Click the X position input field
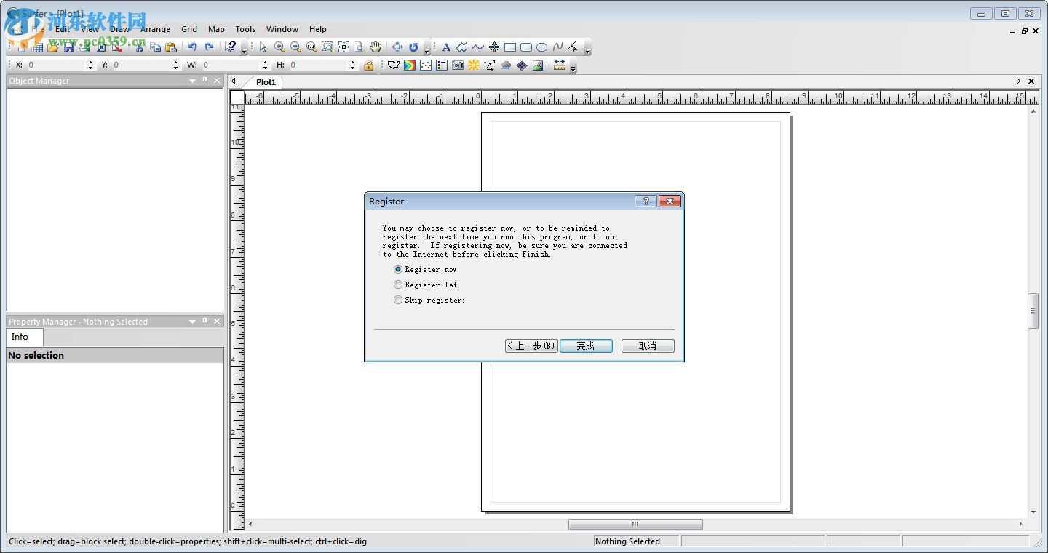This screenshot has width=1048, height=553. tap(57, 65)
